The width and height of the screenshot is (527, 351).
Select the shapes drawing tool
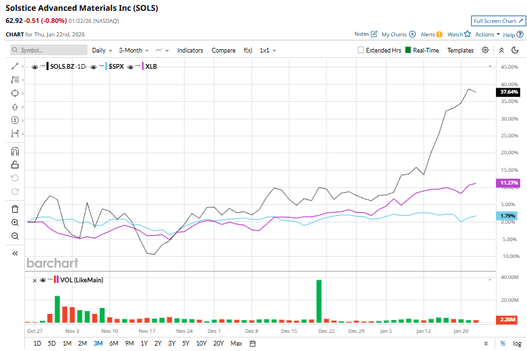(15, 93)
